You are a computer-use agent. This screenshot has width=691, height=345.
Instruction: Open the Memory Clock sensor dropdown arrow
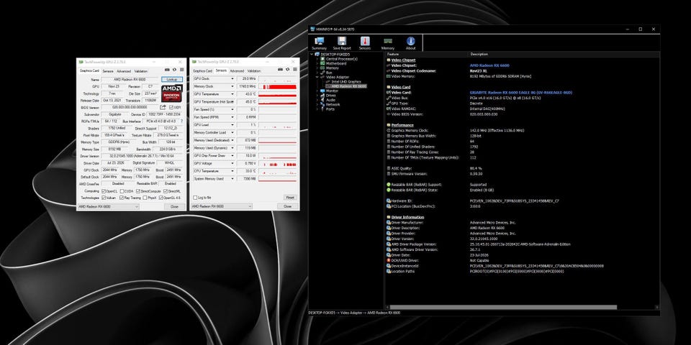[232, 86]
